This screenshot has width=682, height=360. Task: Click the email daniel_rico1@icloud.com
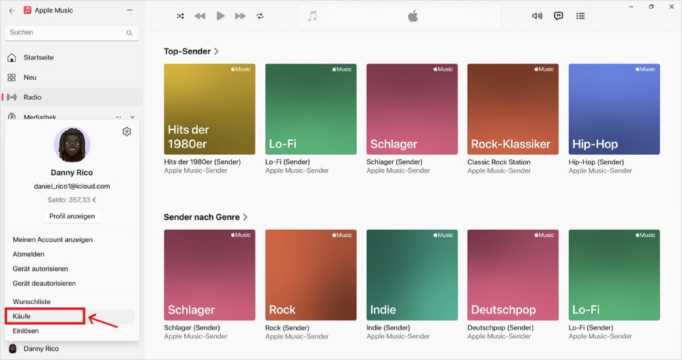point(72,186)
